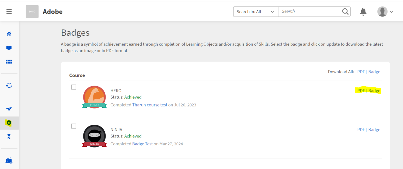Download the NINJA badge image
The width and height of the screenshot is (403, 169).
coord(374,129)
